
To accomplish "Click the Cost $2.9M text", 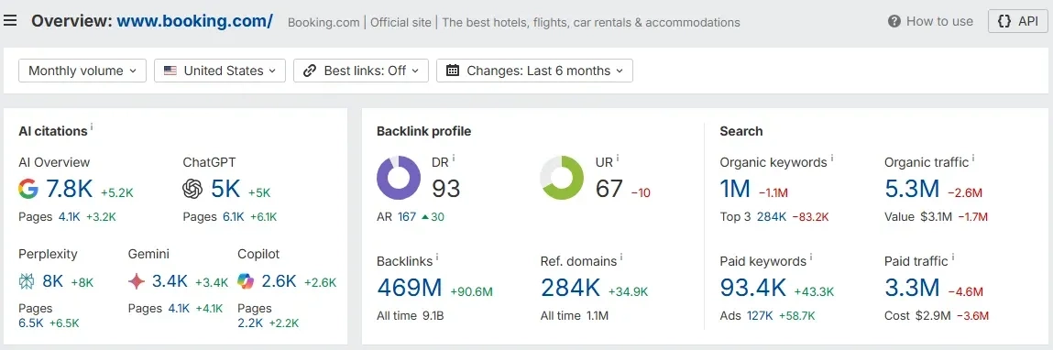I will point(917,315).
